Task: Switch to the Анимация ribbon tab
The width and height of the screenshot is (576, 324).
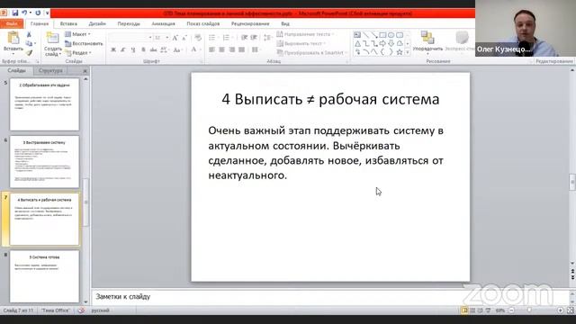Action: [x=163, y=24]
